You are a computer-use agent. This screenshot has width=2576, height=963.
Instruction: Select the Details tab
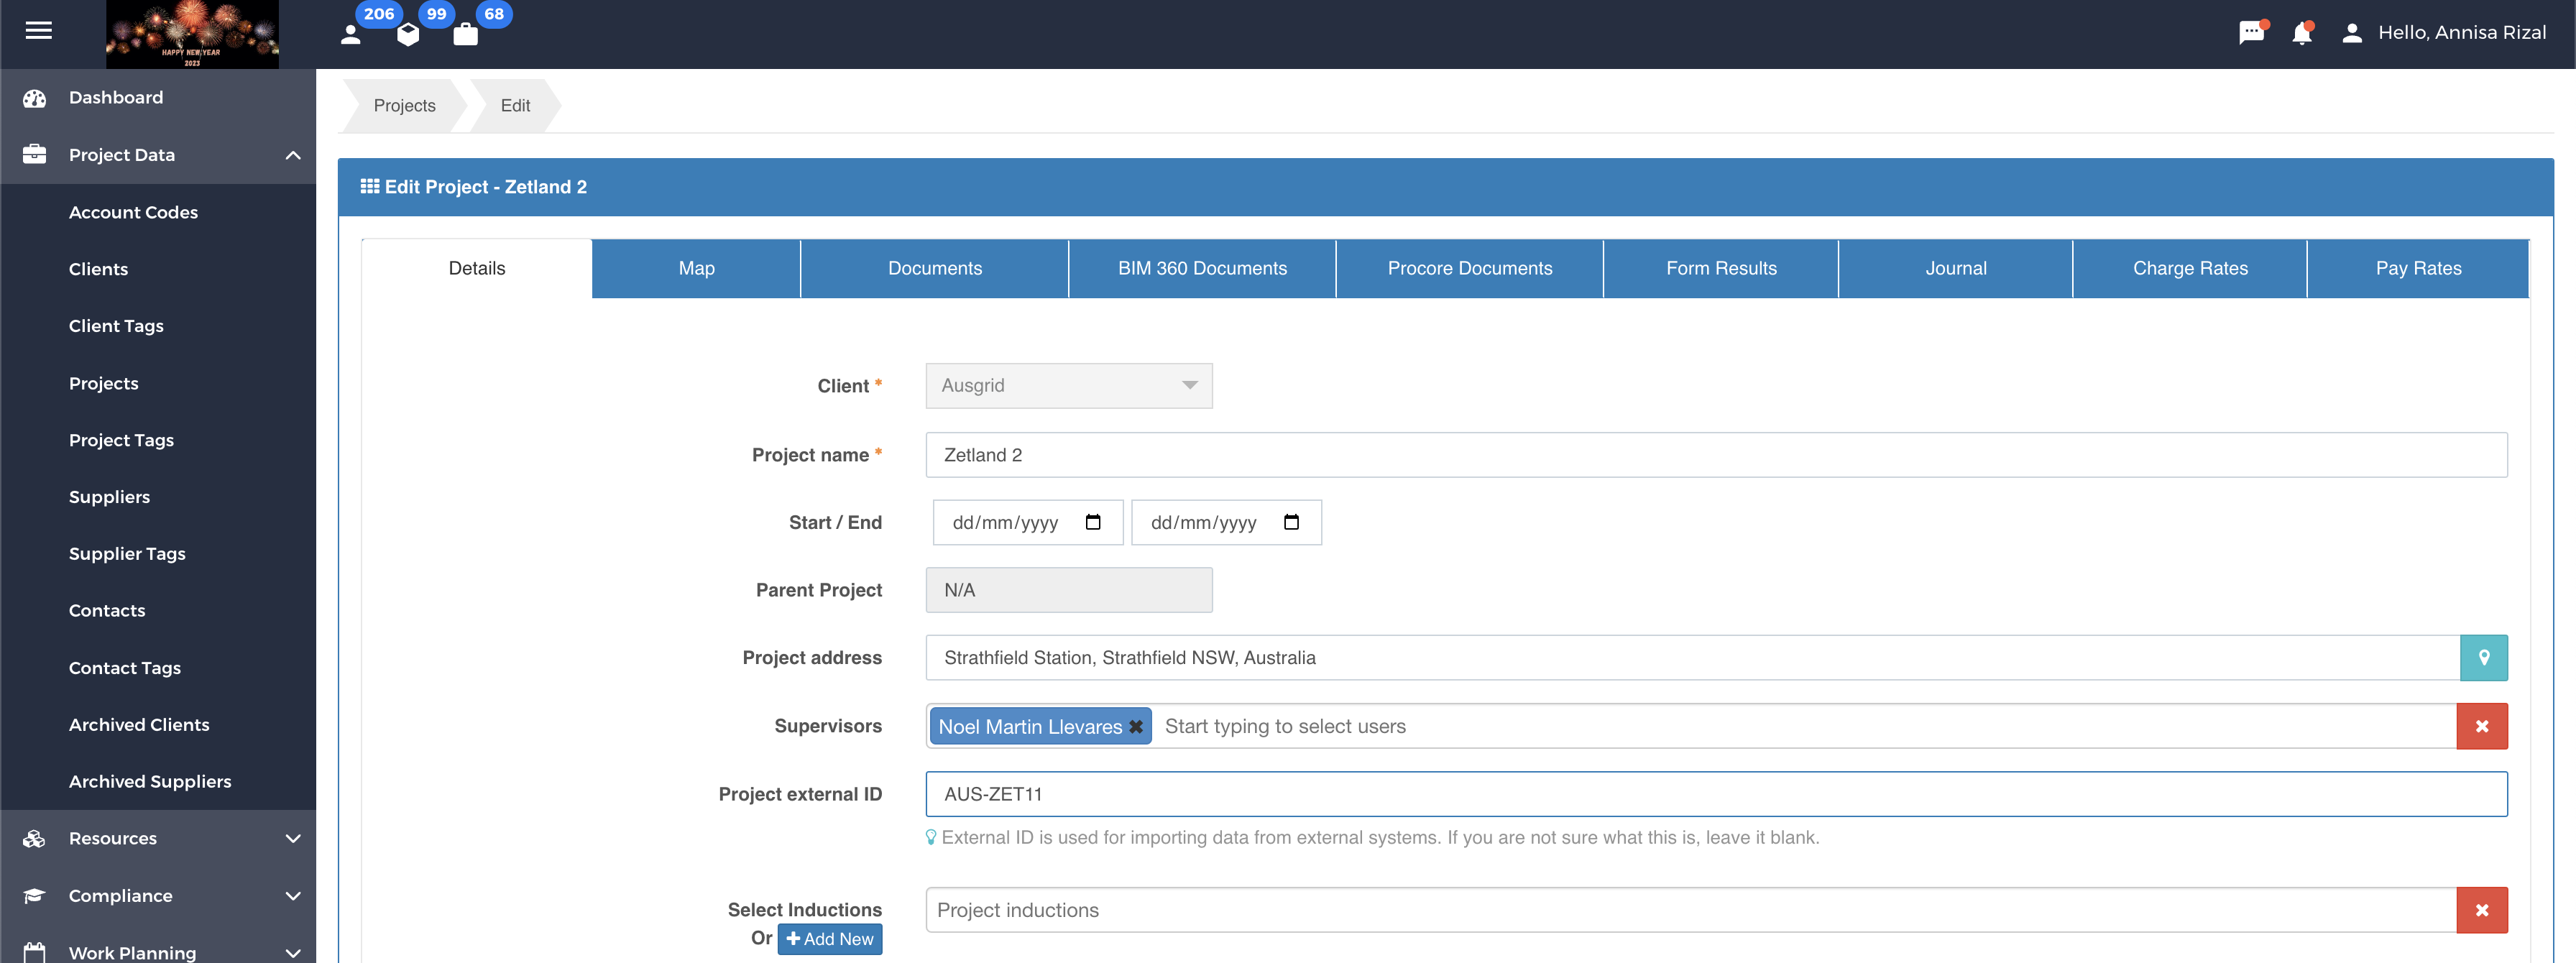[x=477, y=269]
